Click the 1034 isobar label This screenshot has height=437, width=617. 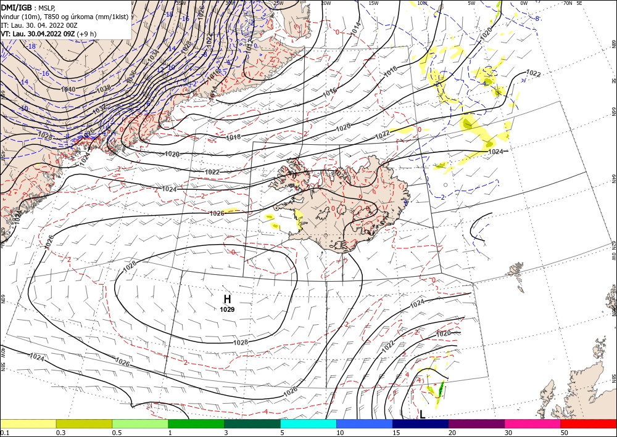pyautogui.click(x=154, y=56)
